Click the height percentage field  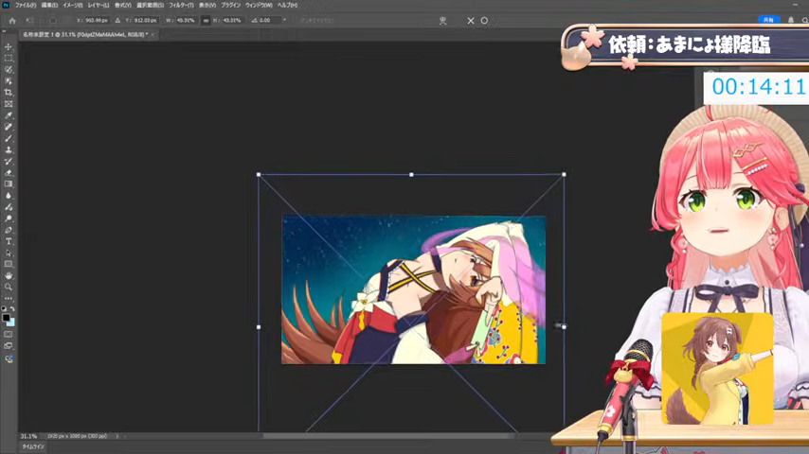[232, 21]
